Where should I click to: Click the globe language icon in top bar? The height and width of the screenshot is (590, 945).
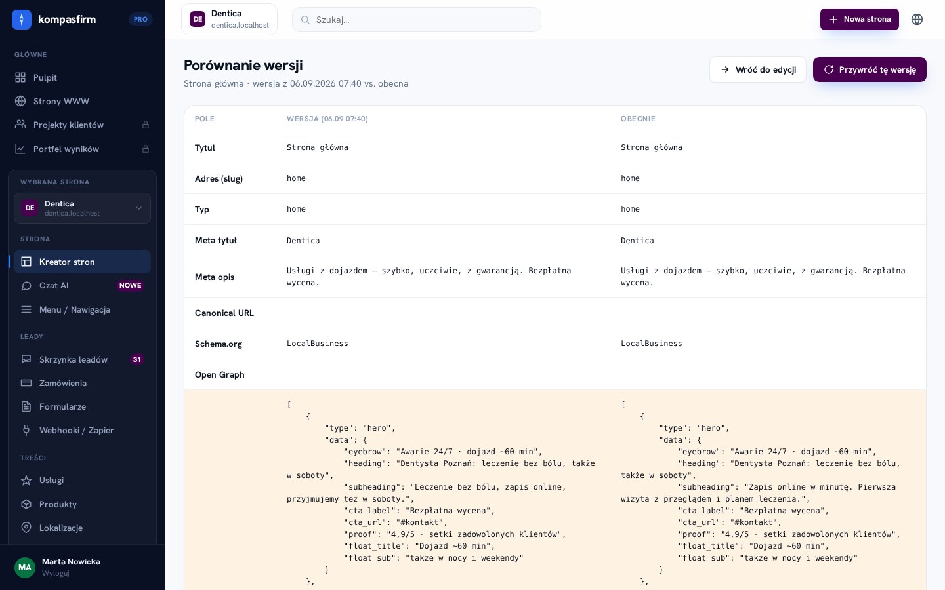click(917, 20)
